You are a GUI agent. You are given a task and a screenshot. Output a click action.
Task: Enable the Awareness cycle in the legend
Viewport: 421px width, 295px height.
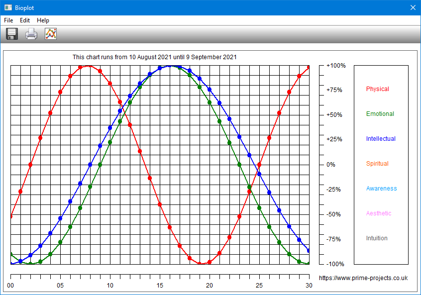pos(381,189)
